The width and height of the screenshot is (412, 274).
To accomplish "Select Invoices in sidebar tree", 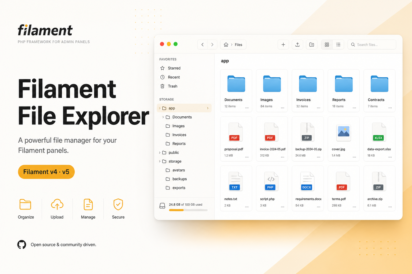I will pos(179,135).
